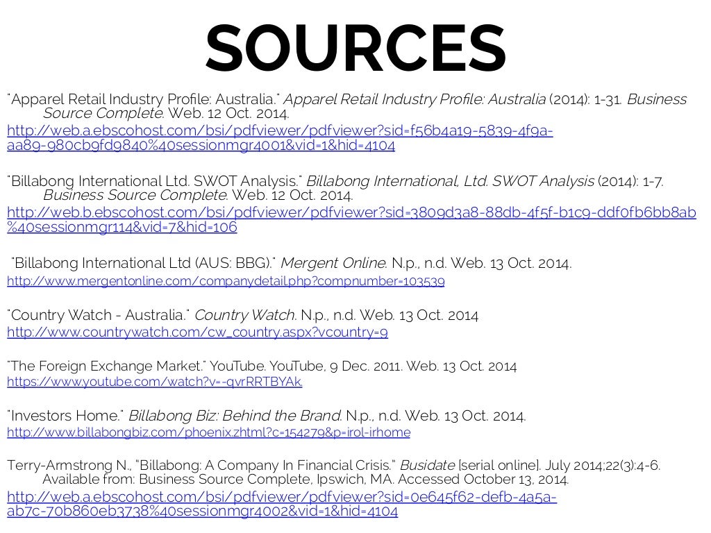The height and width of the screenshot is (533, 711).
Task: Follow the mergentonline.com company detail link
Action: [x=226, y=281]
